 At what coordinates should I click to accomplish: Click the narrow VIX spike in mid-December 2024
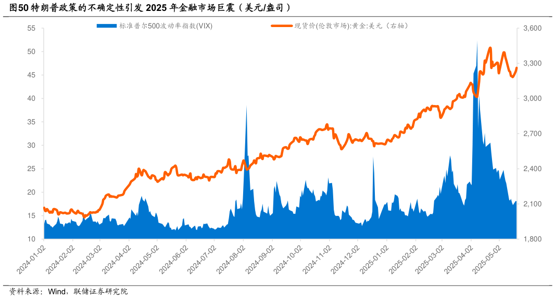click(373, 159)
